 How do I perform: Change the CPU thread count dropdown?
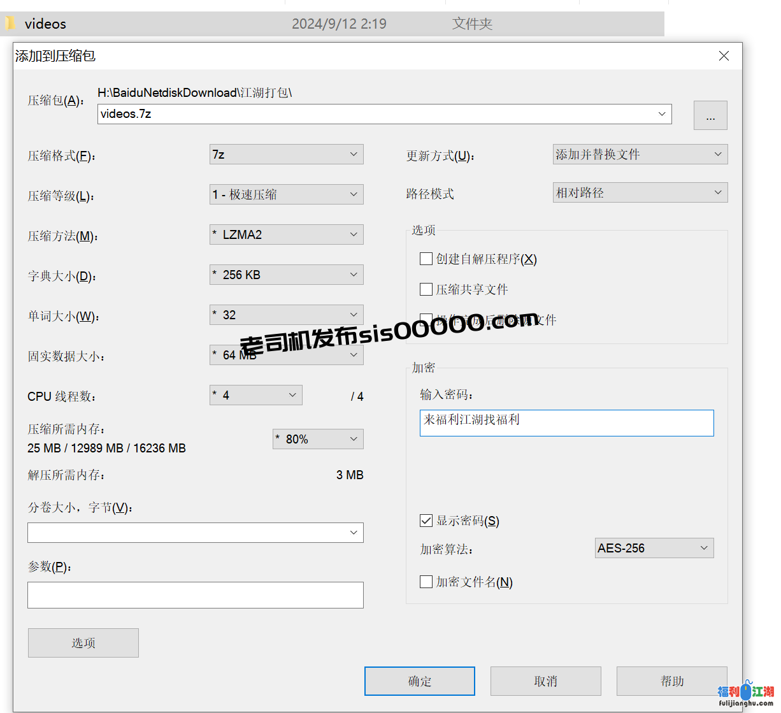pyautogui.click(x=255, y=395)
